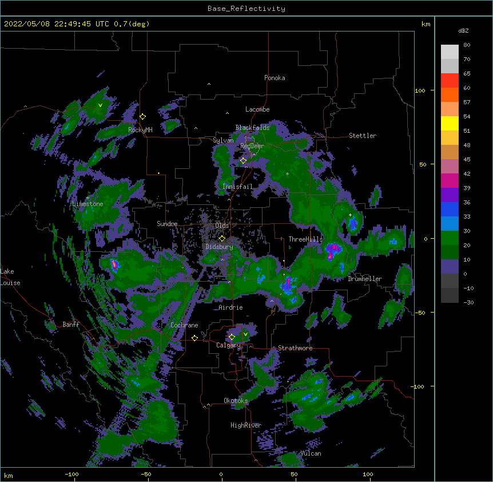Image resolution: width=493 pixels, height=482 pixels.
Task: Click the RedDeer city label
Action: pyautogui.click(x=252, y=146)
